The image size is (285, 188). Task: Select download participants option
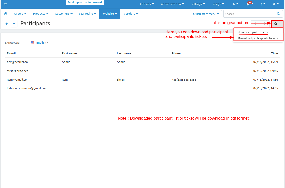coord(253,32)
